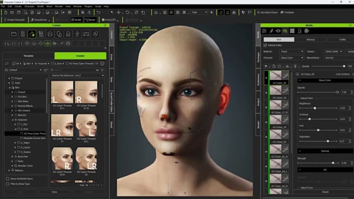Enable the Filter by Base Type checkbox
The width and height of the screenshot is (354, 199).
click(7, 184)
